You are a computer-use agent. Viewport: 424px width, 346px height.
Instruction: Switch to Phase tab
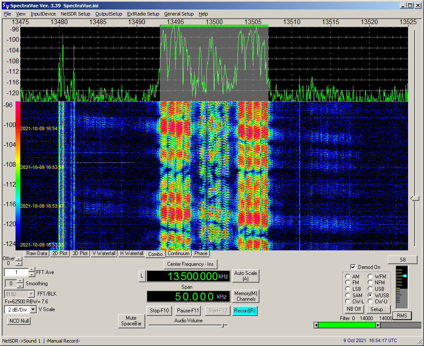point(201,253)
